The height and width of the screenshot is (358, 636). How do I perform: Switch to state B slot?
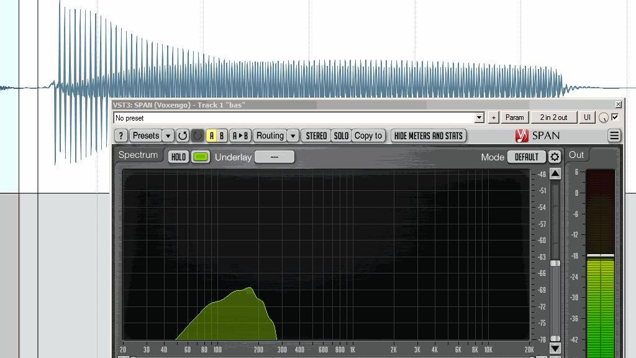[x=222, y=135]
